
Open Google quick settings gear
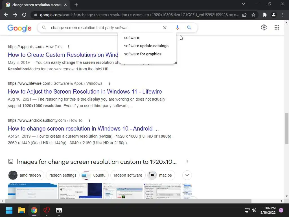[x=264, y=27]
